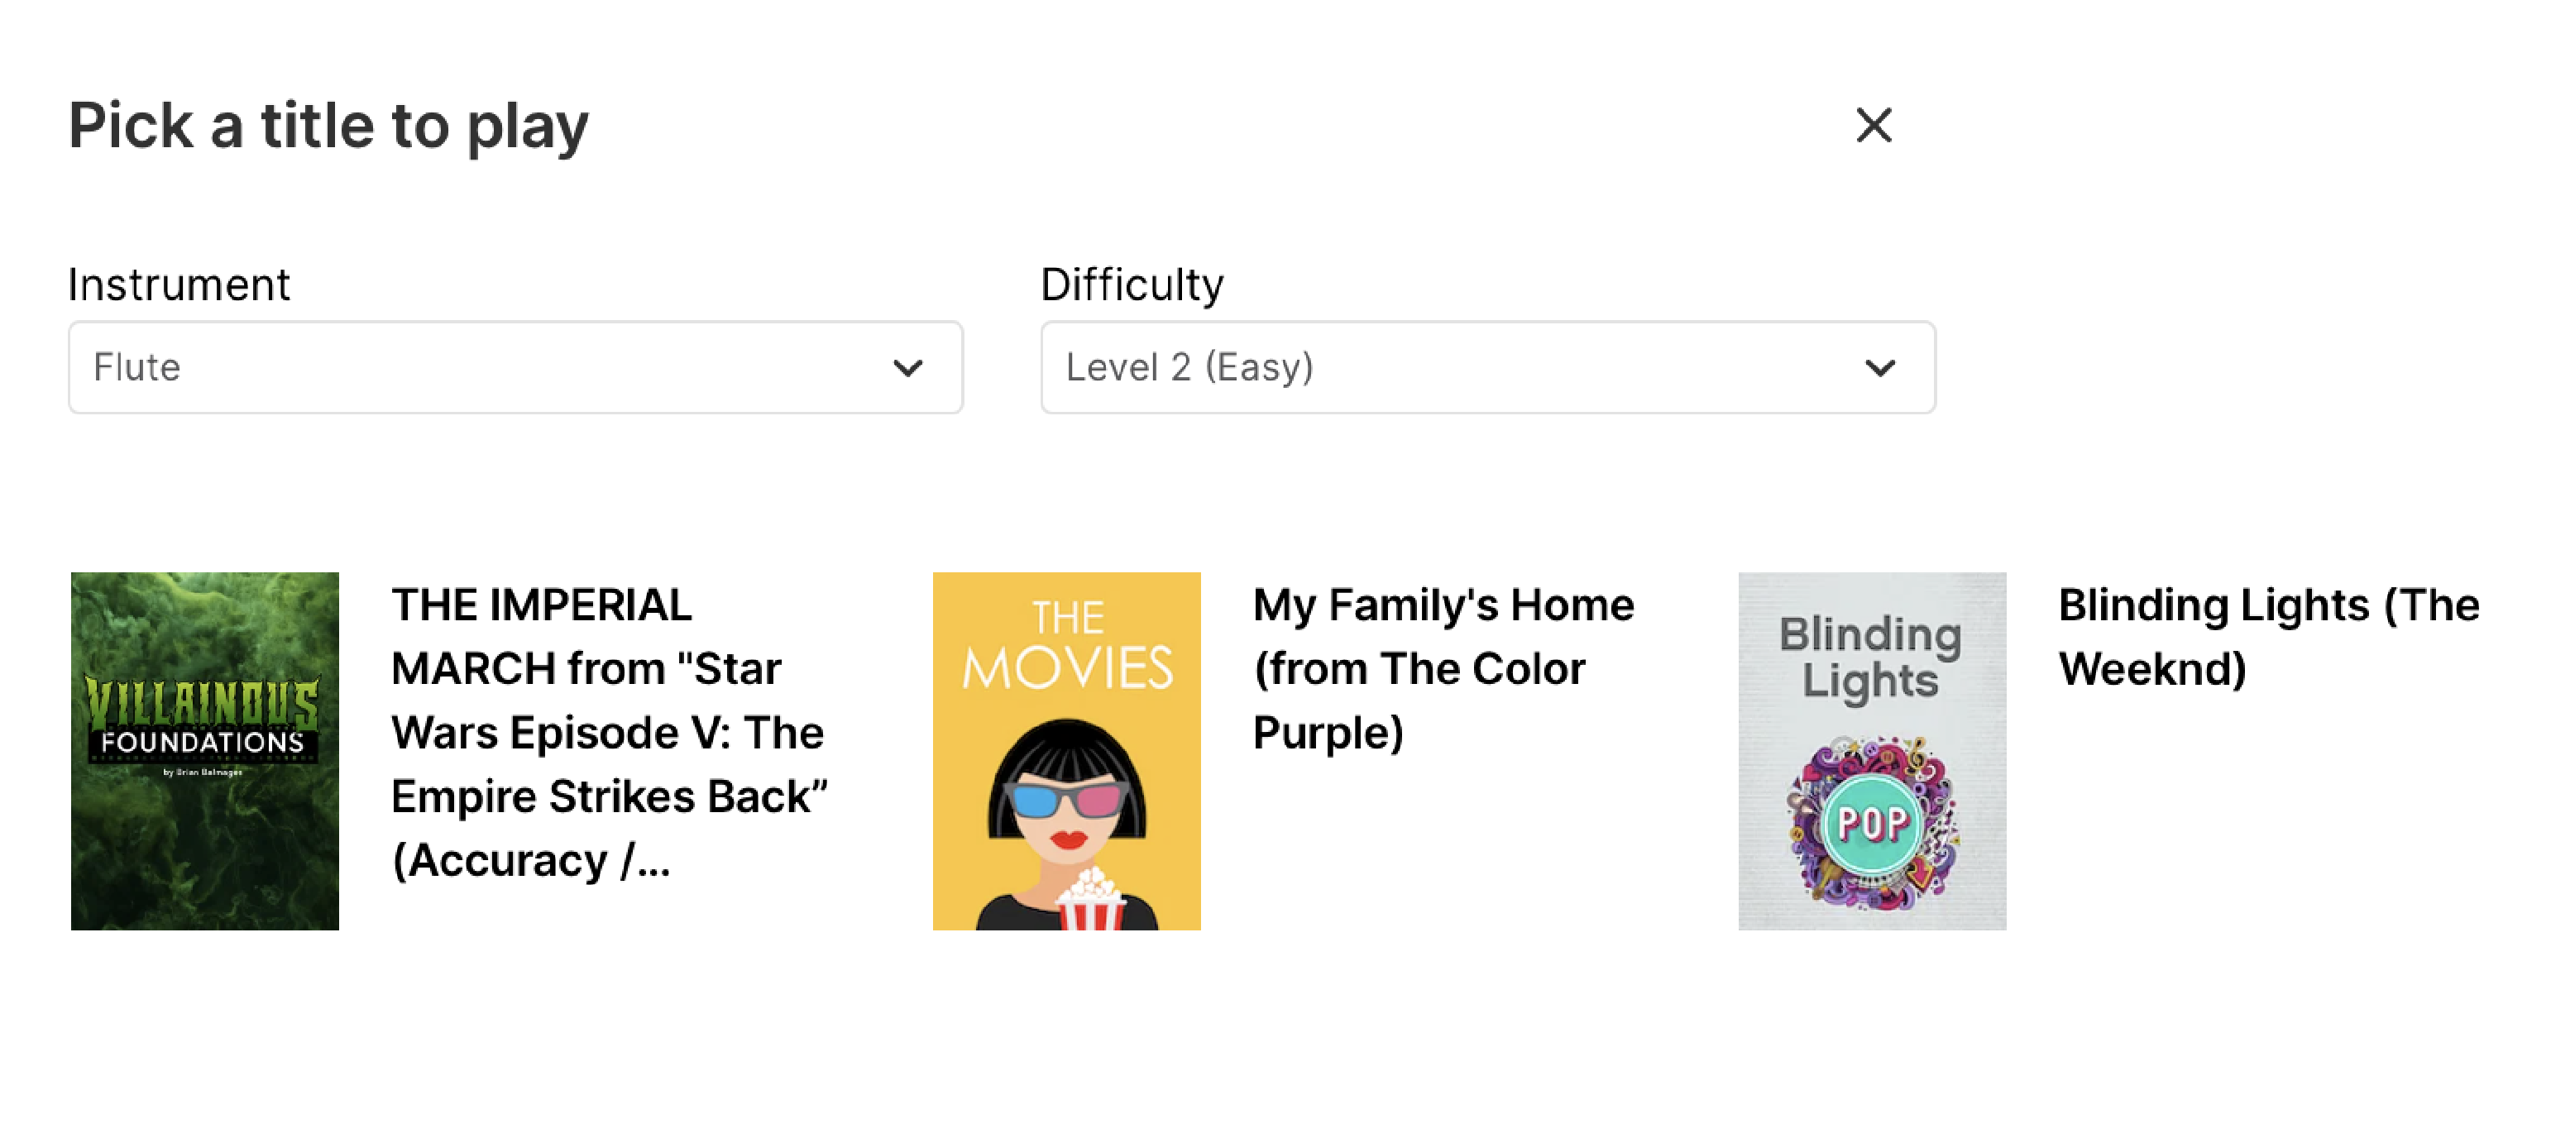Click the chevron arrow in the Instrument field
2551x1138 pixels.
tap(907, 368)
